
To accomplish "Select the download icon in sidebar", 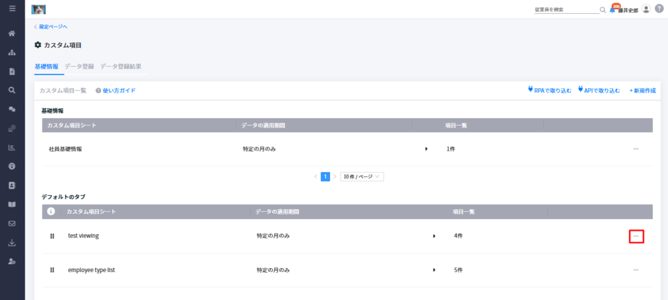I will click(x=12, y=243).
